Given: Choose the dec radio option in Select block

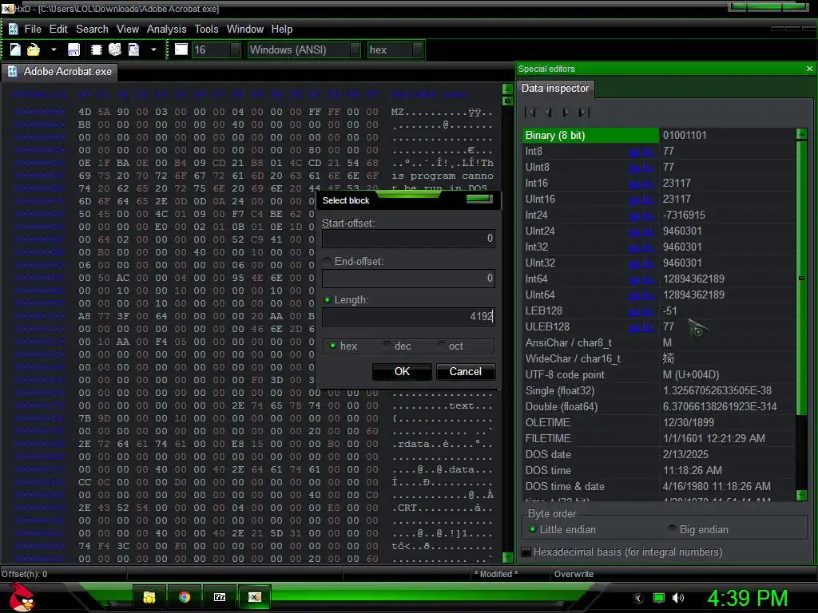Looking at the screenshot, I should click(387, 346).
